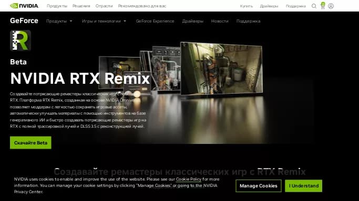359x201 pixels.
Task: Expand the GeForce Продукты dropdown
Action: pyautogui.click(x=59, y=21)
